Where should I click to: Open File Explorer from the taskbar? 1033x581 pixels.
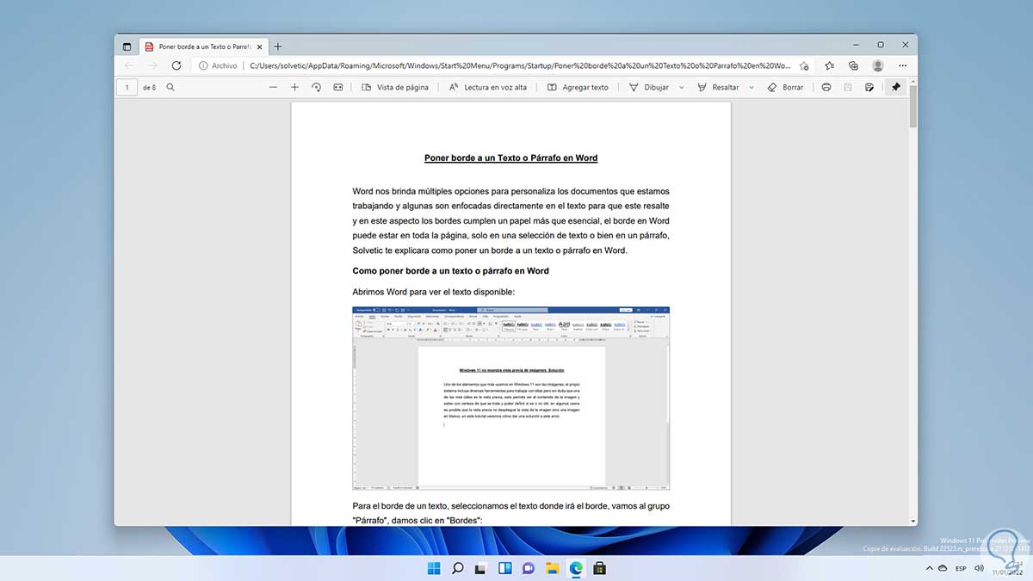click(553, 568)
